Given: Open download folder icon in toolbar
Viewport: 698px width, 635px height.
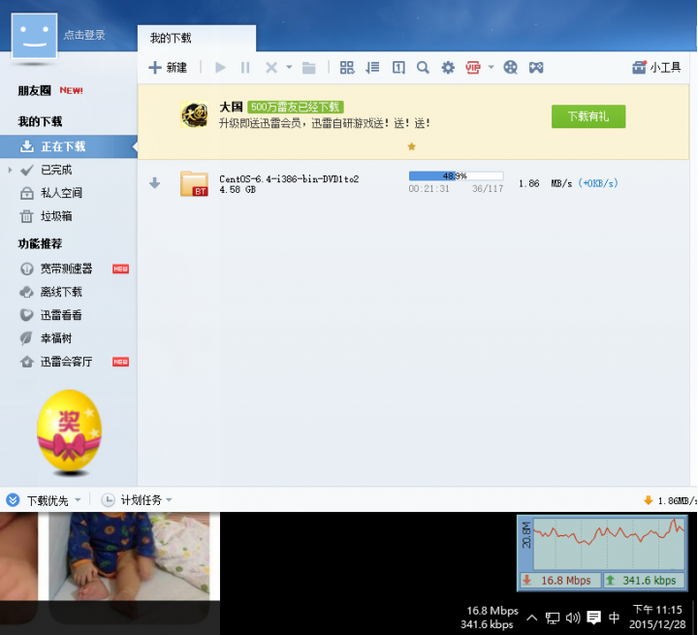Looking at the screenshot, I should click(x=309, y=68).
